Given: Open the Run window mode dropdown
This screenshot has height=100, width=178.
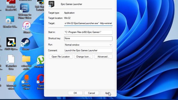Looking at the screenshot, I should click(88, 45).
